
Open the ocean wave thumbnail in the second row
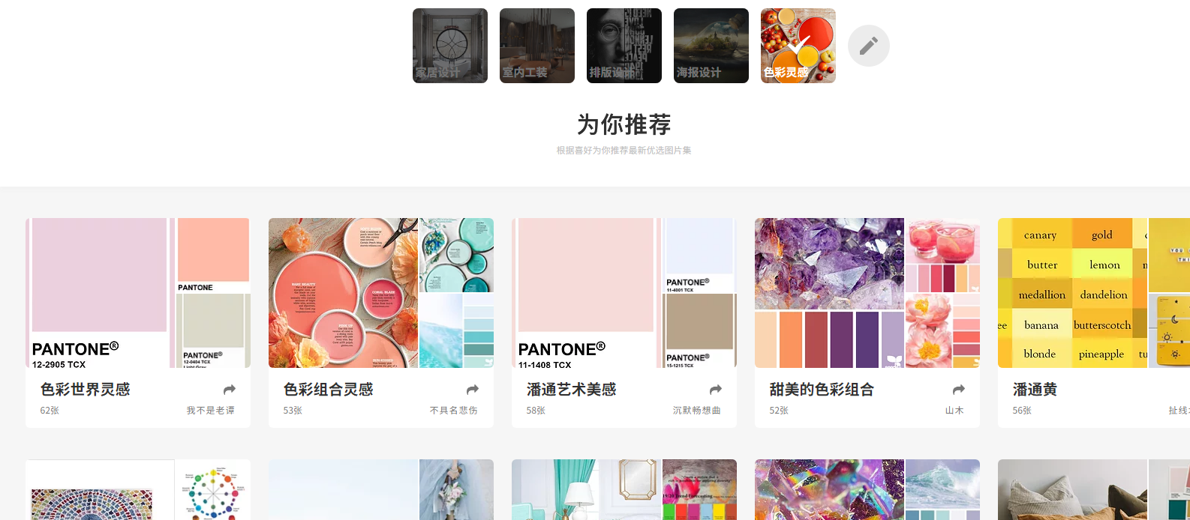[942, 490]
